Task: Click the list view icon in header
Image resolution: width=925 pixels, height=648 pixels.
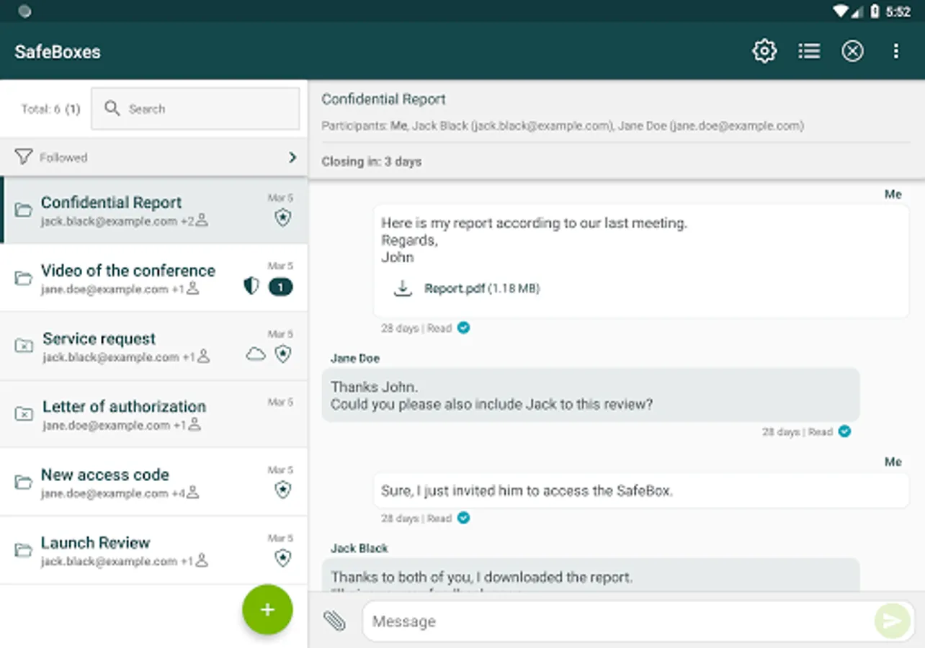Action: pyautogui.click(x=809, y=51)
